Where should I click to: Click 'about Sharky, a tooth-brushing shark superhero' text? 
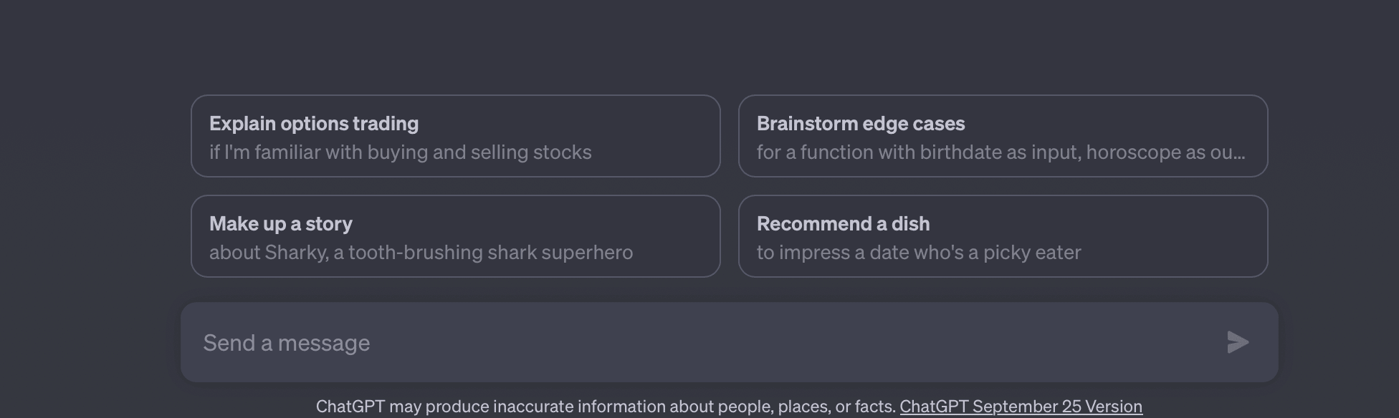coord(421,253)
